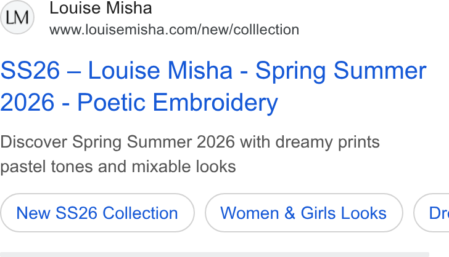Image resolution: width=449 pixels, height=257 pixels.
Task: Click the LM circular site avatar icon
Action: coord(17,17)
